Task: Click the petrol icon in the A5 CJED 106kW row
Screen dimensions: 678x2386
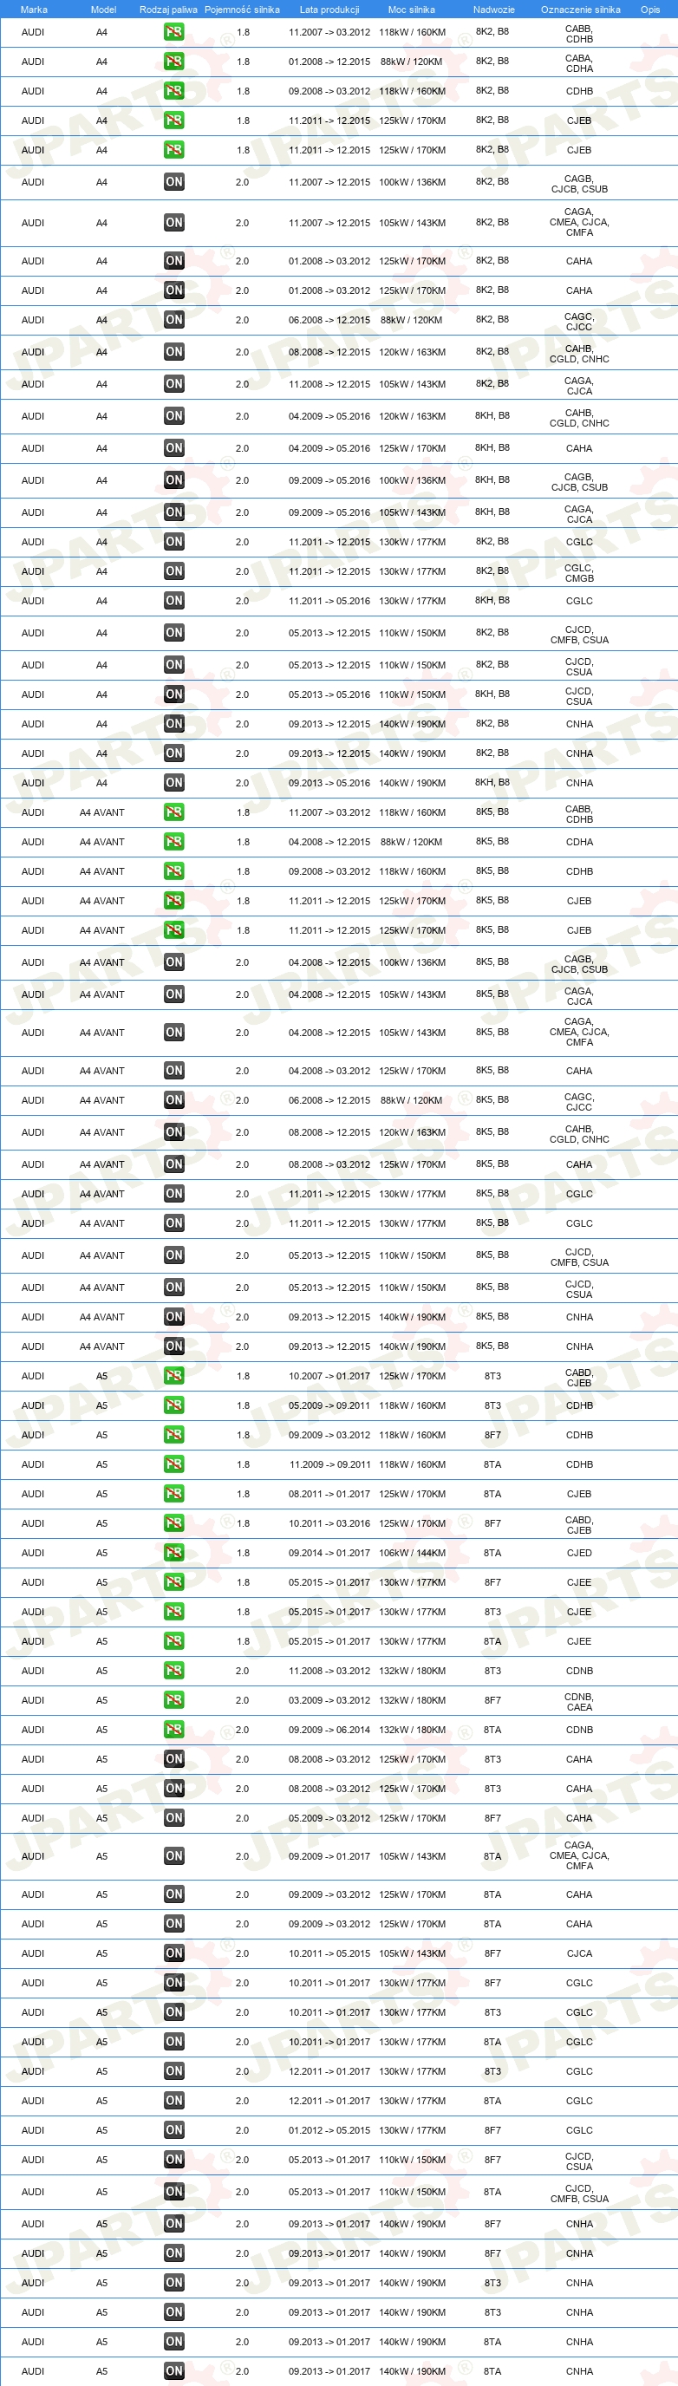Action: (x=174, y=1554)
